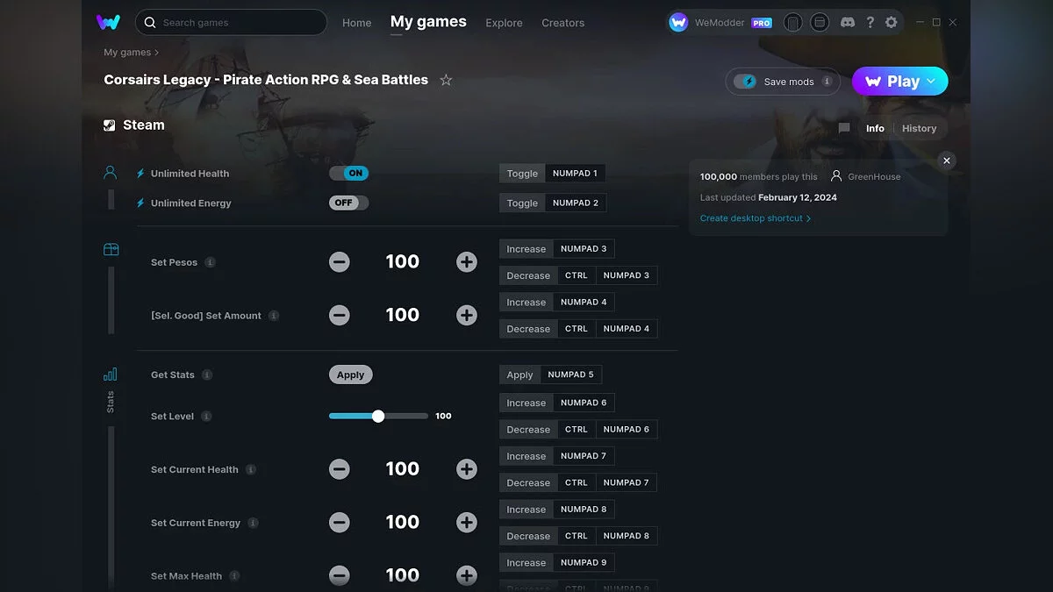Turn off Unlimited Health toggle
The height and width of the screenshot is (592, 1053).
pos(349,173)
